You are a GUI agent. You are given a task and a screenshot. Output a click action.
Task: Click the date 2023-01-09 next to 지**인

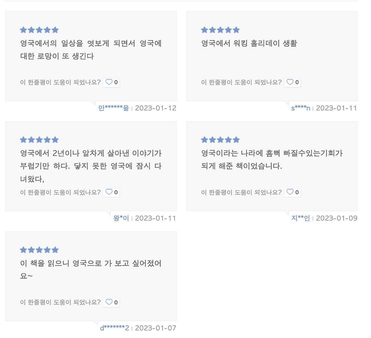point(337,218)
